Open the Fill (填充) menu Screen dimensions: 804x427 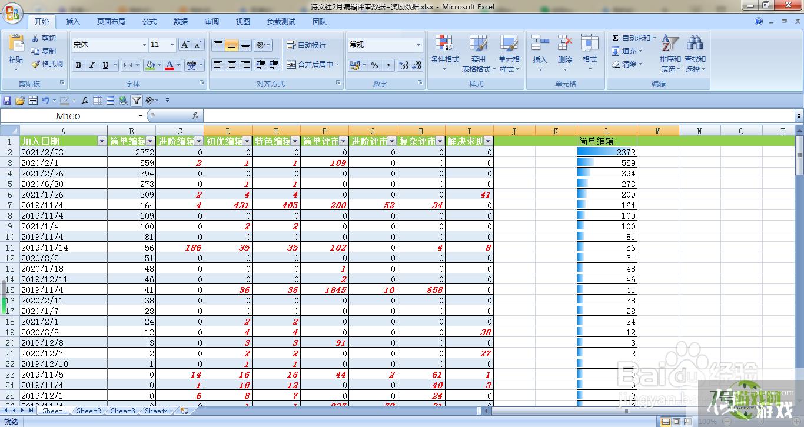pyautogui.click(x=627, y=51)
